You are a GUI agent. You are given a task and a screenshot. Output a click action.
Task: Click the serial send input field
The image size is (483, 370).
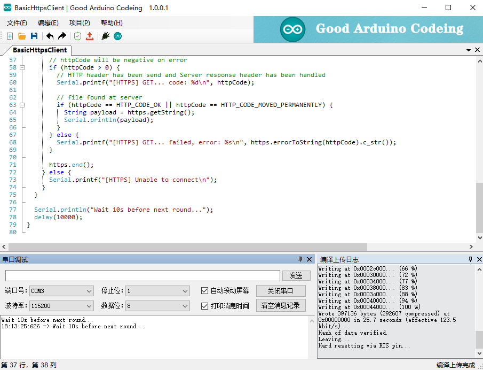[x=141, y=275]
